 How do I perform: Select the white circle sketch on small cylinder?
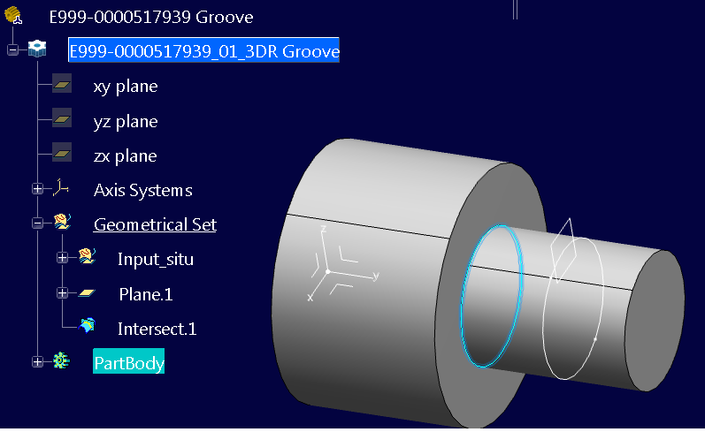point(602,296)
